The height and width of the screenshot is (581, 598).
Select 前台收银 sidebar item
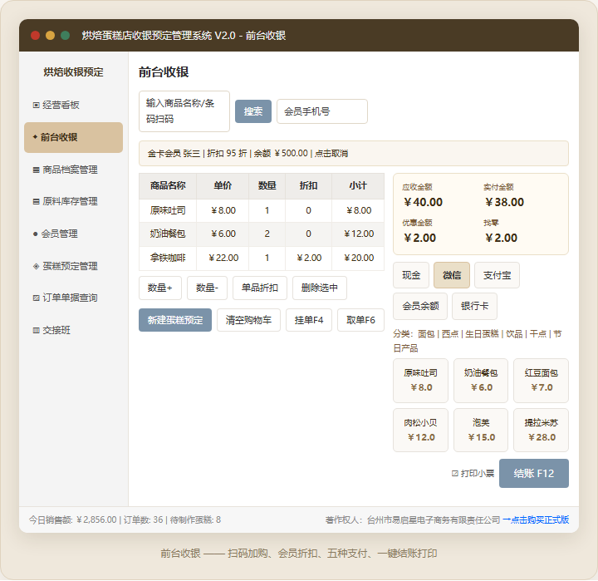(x=73, y=137)
